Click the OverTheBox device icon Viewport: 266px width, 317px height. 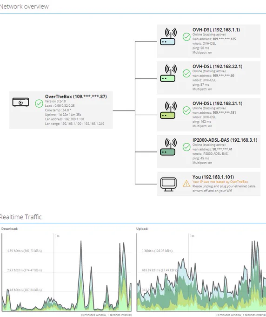click(x=20, y=102)
